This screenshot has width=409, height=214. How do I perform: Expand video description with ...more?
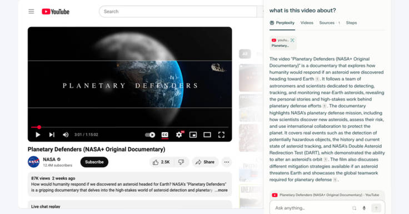click(x=221, y=190)
